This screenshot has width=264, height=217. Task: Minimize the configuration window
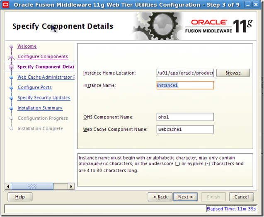pos(248,5)
